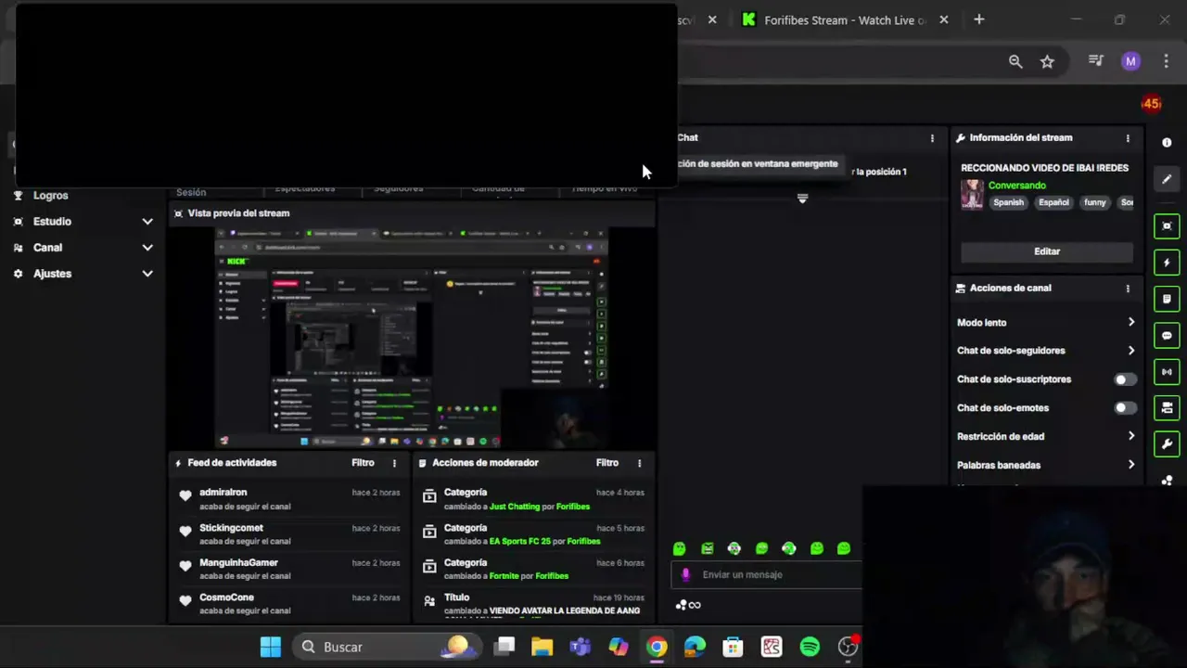Open Palabras baneadas options arrow
The width and height of the screenshot is (1187, 668).
[x=1130, y=465]
